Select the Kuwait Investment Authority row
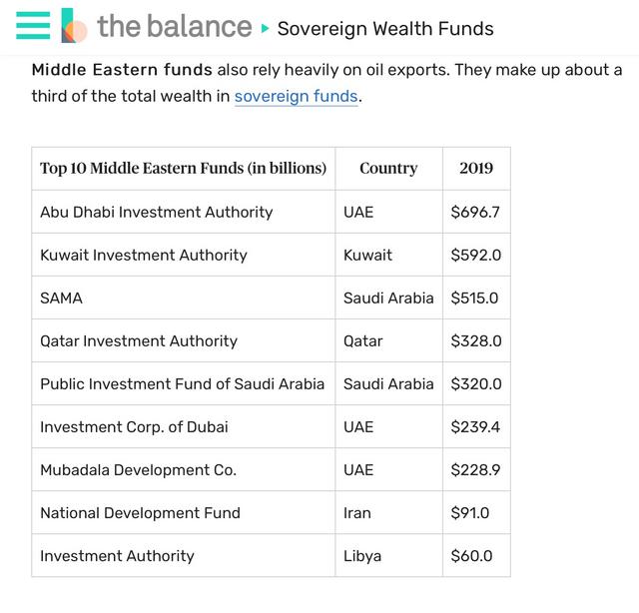 (271, 255)
